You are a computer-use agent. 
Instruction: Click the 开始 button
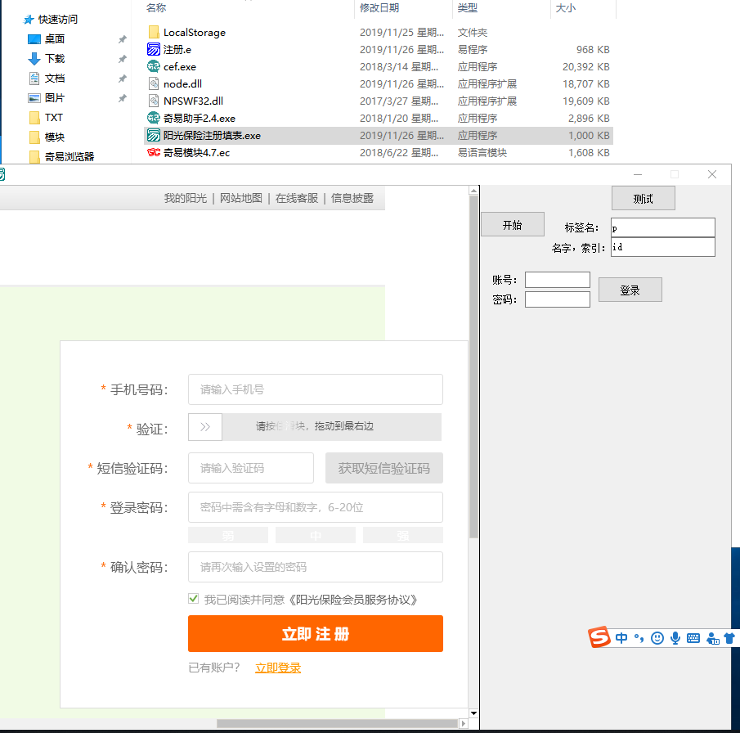click(x=513, y=224)
